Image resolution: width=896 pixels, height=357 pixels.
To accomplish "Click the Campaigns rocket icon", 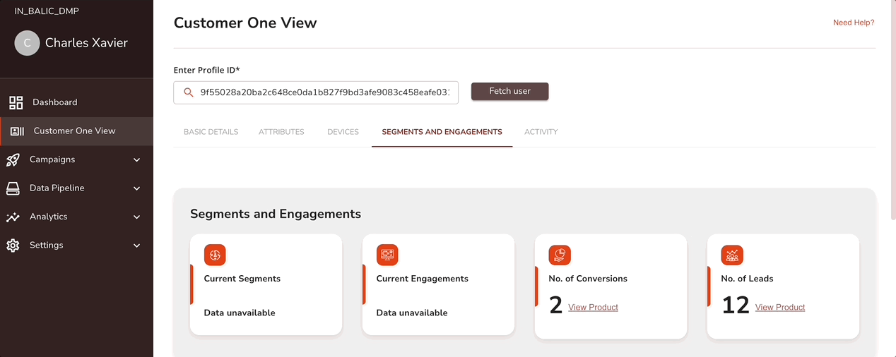I will click(x=13, y=159).
